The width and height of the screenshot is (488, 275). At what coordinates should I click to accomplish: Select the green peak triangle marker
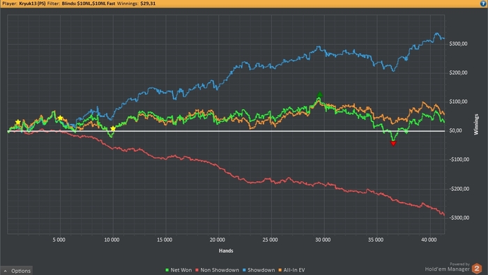(x=319, y=95)
